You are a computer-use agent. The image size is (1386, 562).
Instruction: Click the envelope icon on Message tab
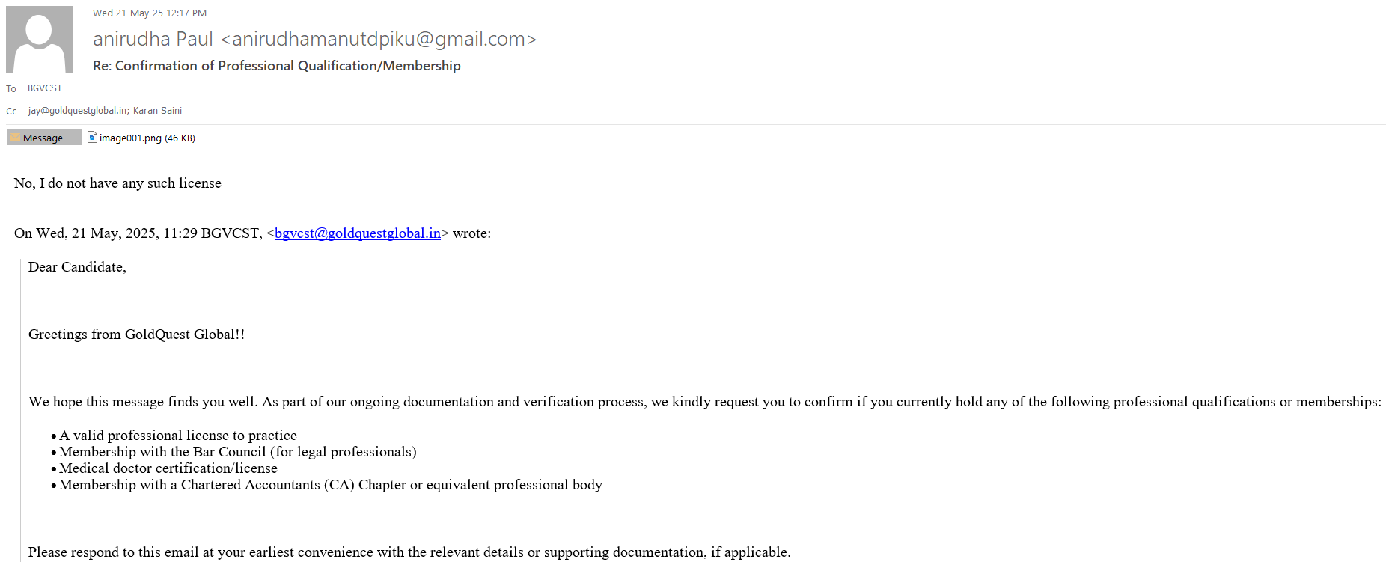tap(15, 138)
